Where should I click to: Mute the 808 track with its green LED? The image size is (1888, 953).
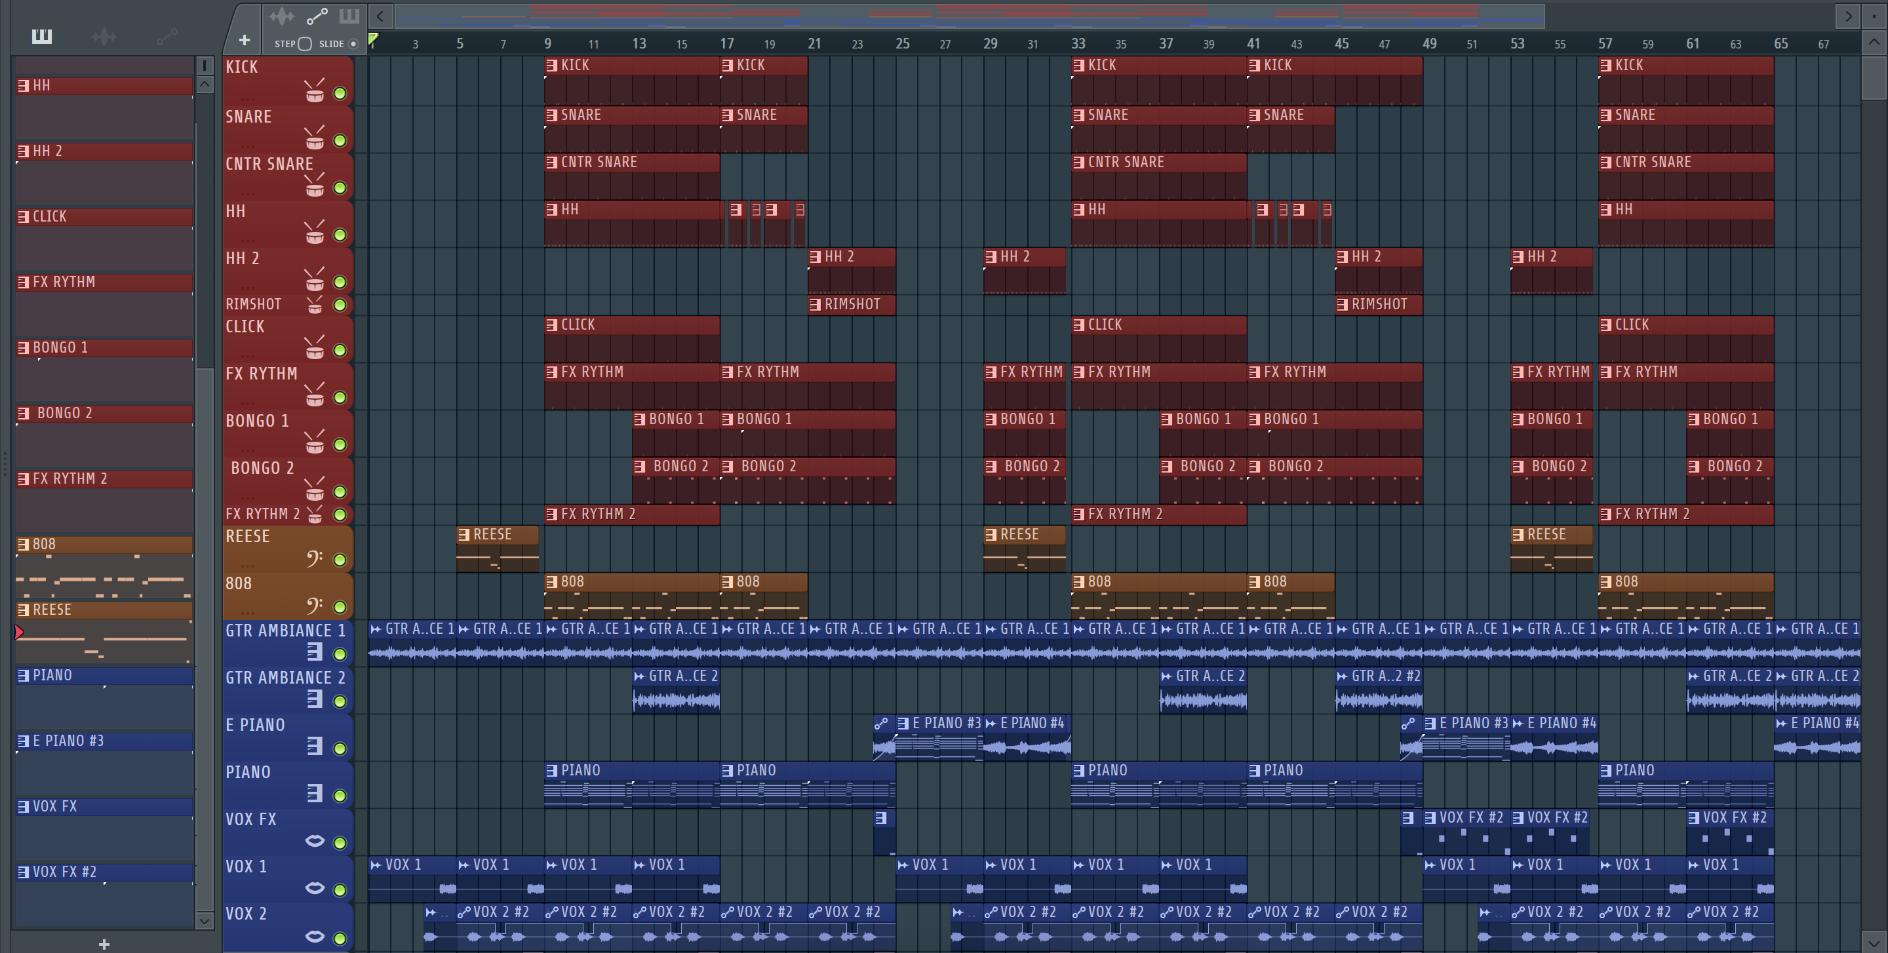pos(340,607)
